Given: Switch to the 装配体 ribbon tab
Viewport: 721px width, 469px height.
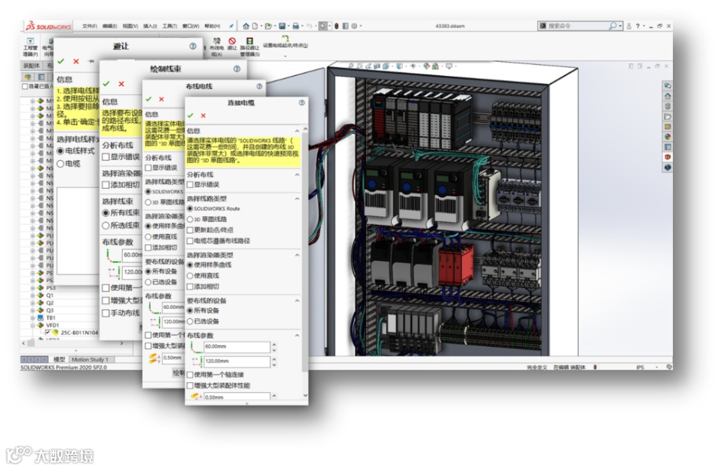Looking at the screenshot, I should [31, 65].
